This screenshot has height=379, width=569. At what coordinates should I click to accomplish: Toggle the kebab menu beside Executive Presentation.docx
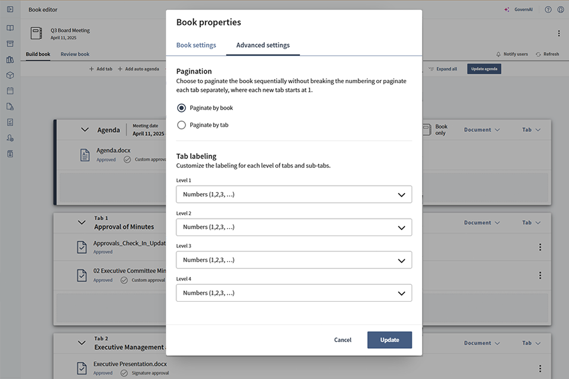tap(540, 368)
